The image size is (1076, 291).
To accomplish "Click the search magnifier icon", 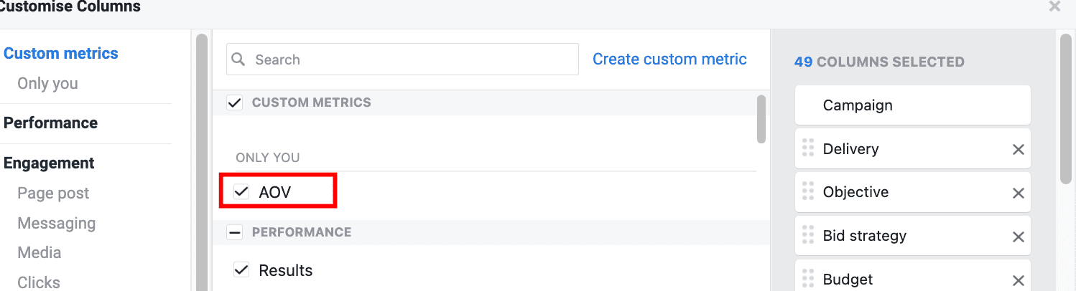I will 240,59.
